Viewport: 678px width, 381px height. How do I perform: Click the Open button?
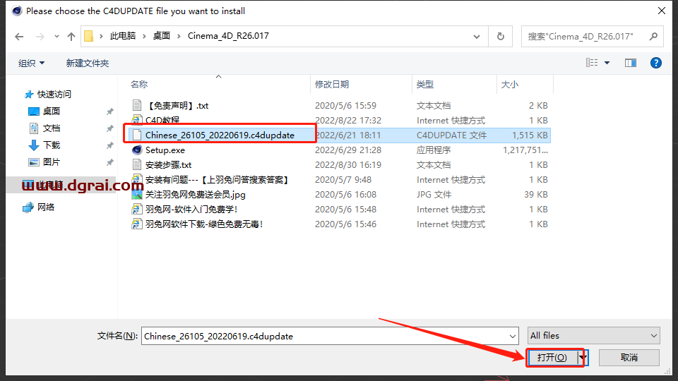click(552, 357)
